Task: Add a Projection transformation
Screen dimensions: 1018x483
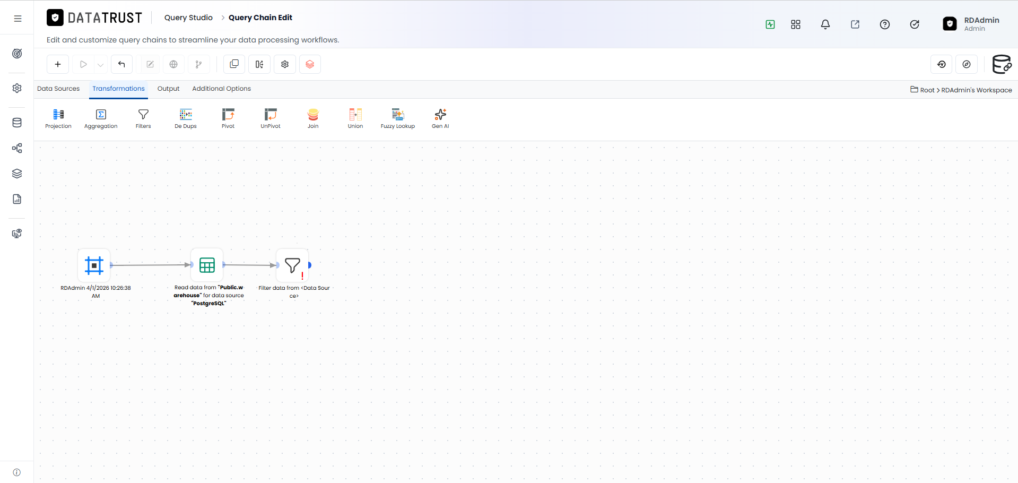Action: coord(58,118)
